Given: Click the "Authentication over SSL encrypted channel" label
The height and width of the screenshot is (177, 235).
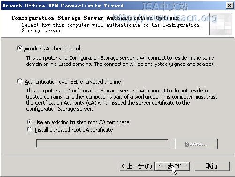Looking at the screenshot, I should [73, 82].
